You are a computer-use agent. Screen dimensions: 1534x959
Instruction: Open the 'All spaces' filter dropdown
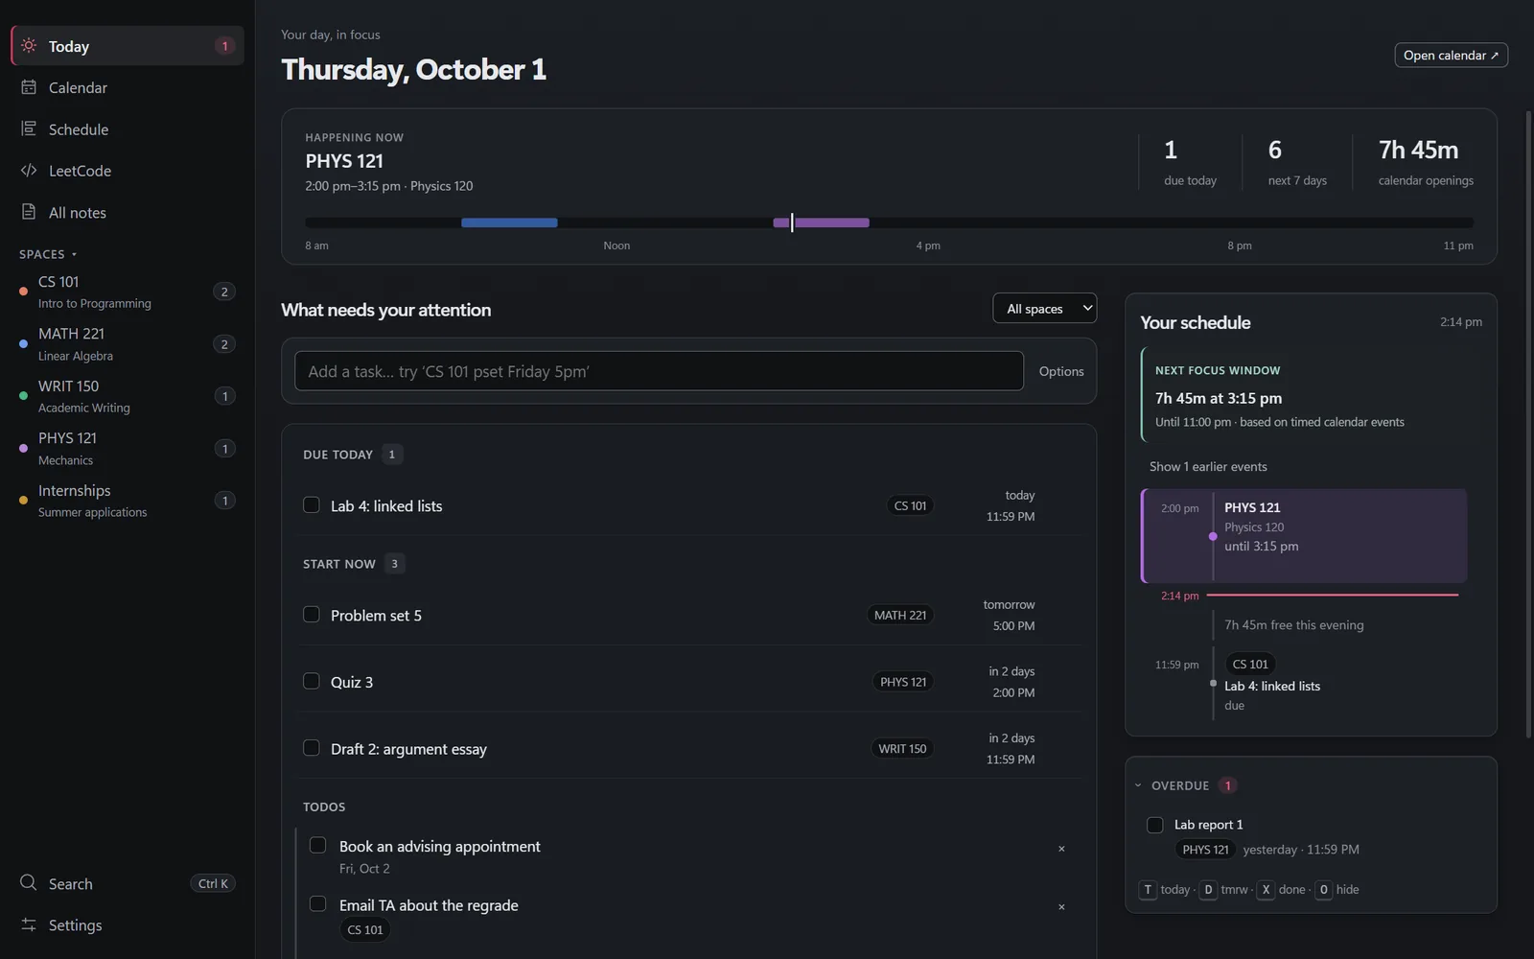[1045, 309]
